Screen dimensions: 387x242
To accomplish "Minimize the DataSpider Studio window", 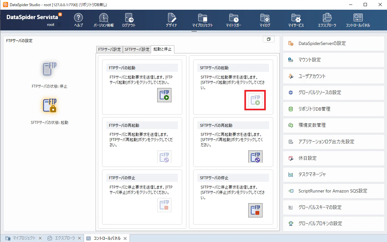I will 350,5.
